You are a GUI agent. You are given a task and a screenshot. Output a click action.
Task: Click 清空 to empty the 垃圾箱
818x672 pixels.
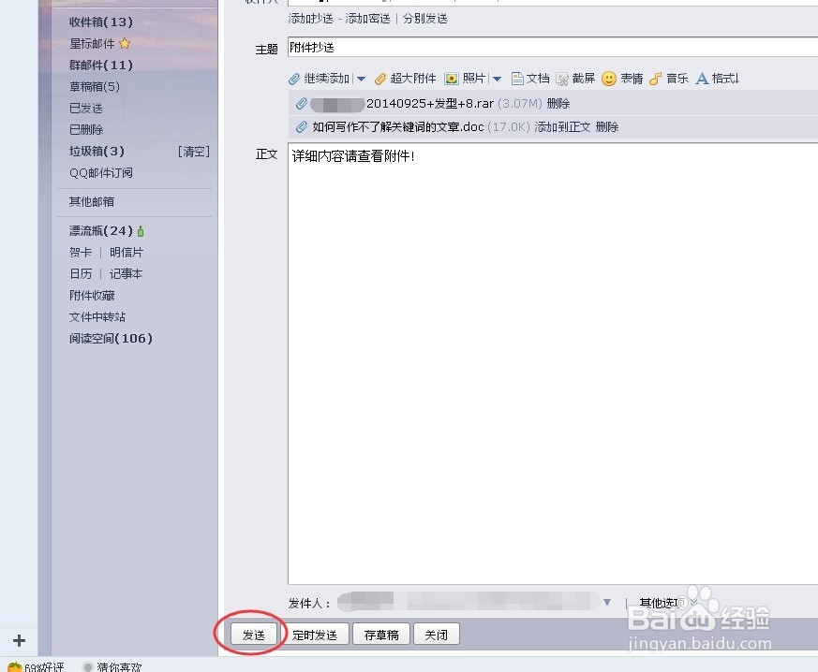[194, 151]
